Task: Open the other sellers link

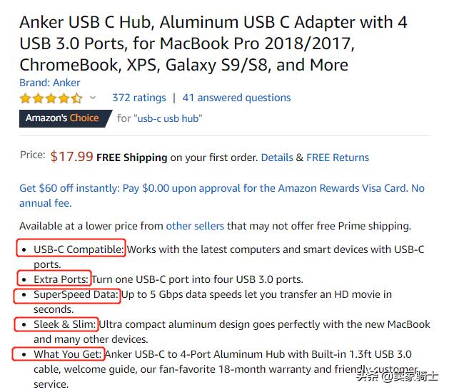Action: pos(195,226)
